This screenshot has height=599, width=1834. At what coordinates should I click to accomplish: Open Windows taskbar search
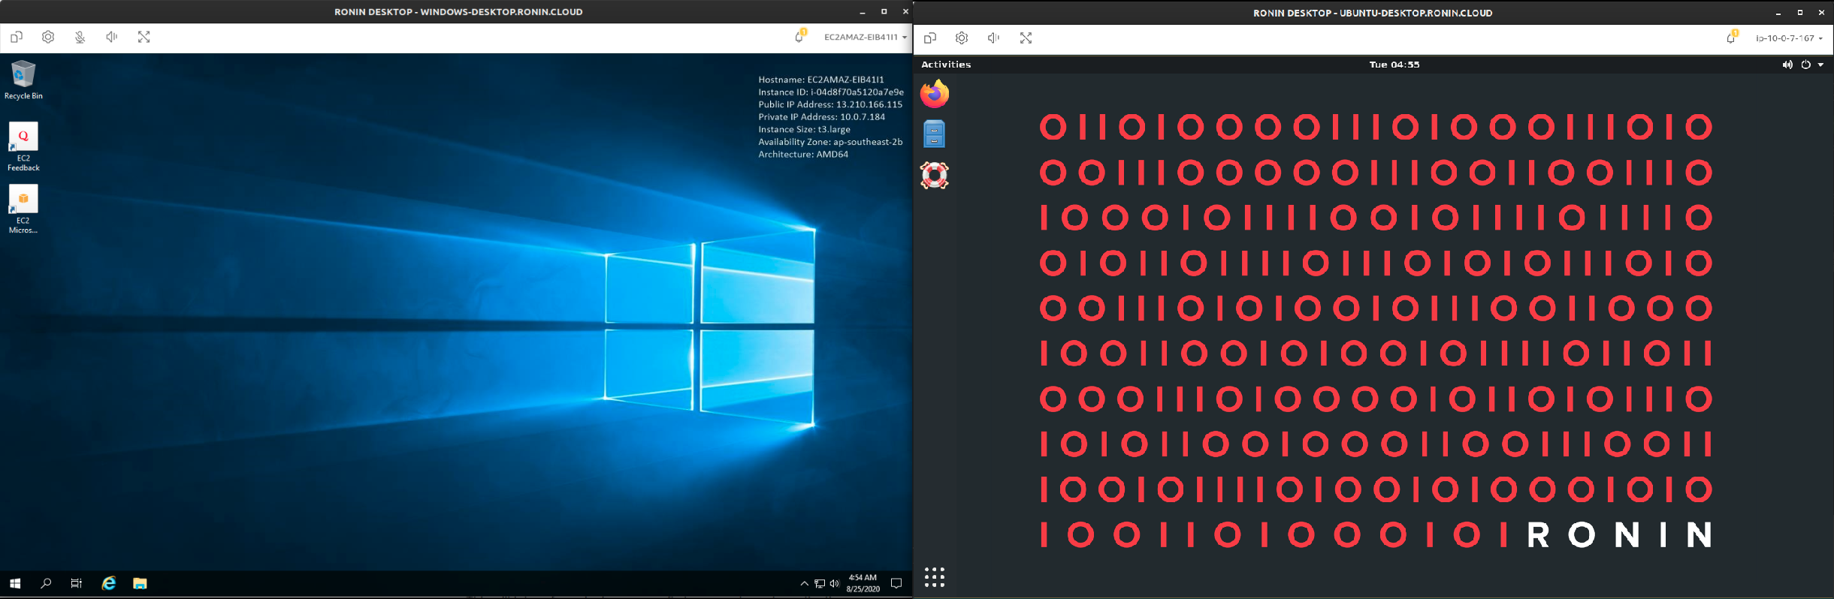(x=46, y=583)
